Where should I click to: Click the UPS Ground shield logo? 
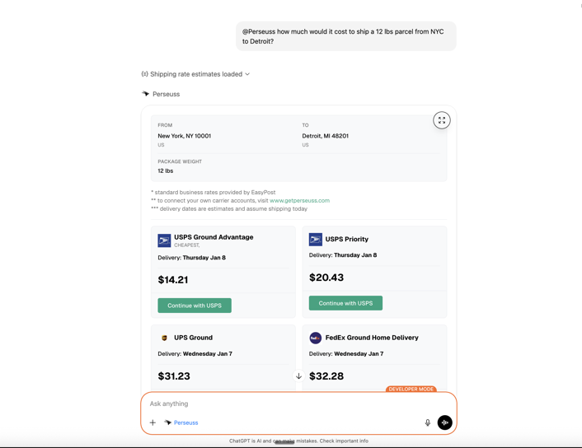(164, 338)
